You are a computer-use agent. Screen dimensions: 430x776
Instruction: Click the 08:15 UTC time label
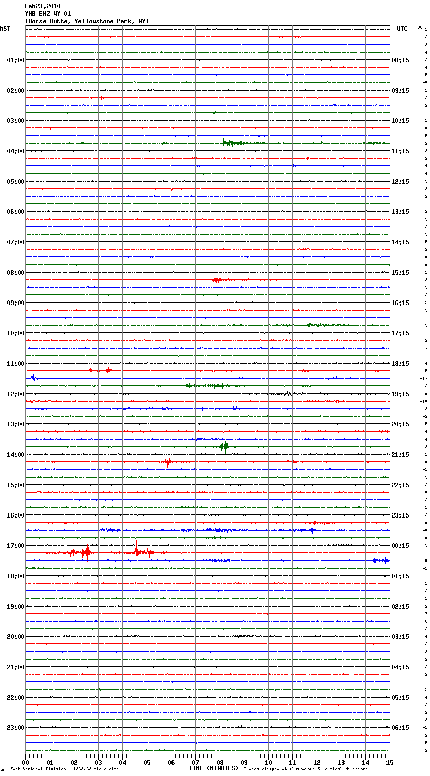(400, 60)
